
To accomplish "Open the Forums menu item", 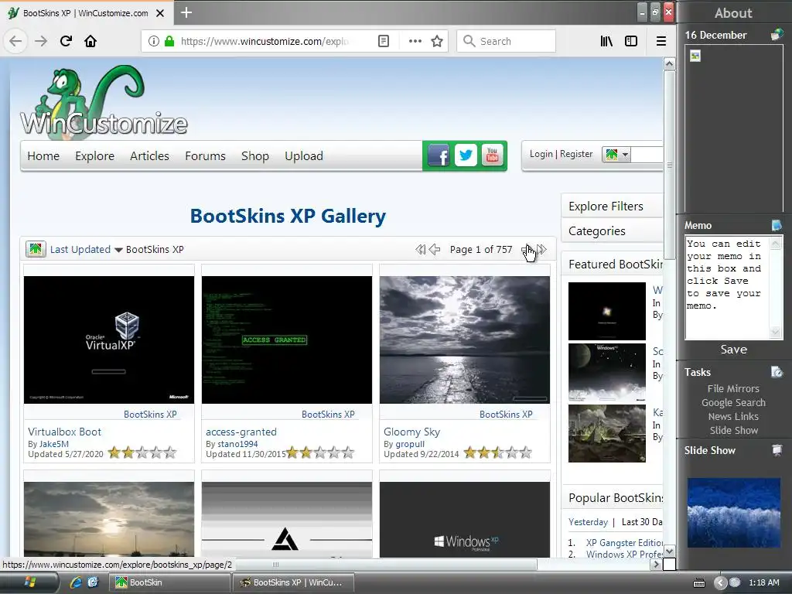I will click(205, 156).
